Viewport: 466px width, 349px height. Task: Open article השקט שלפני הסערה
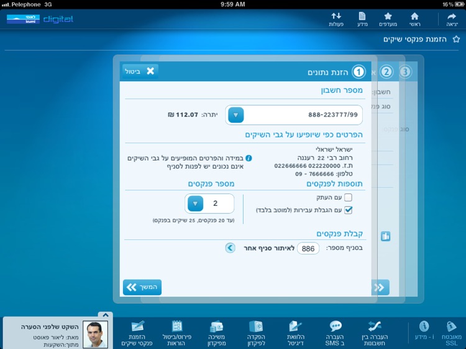pyautogui.click(x=50, y=327)
